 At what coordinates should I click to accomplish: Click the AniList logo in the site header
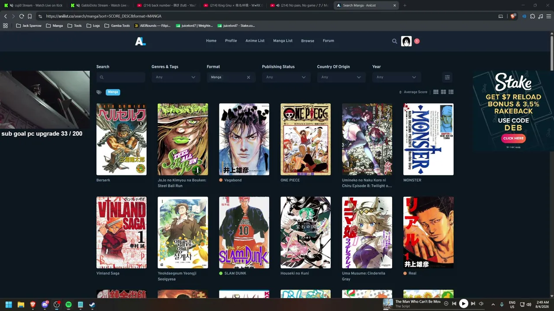coord(140,41)
